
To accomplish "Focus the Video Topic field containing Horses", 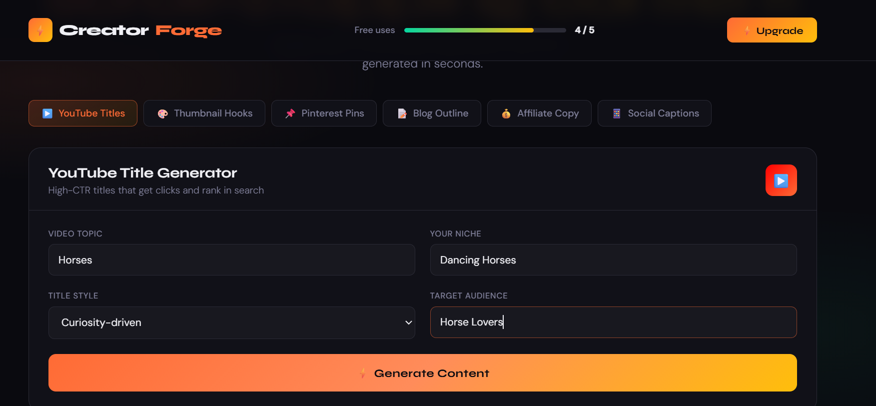I will pyautogui.click(x=232, y=259).
